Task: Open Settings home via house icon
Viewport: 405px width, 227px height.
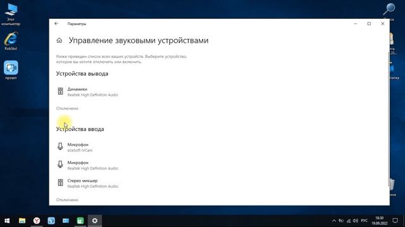Action: coord(59,40)
